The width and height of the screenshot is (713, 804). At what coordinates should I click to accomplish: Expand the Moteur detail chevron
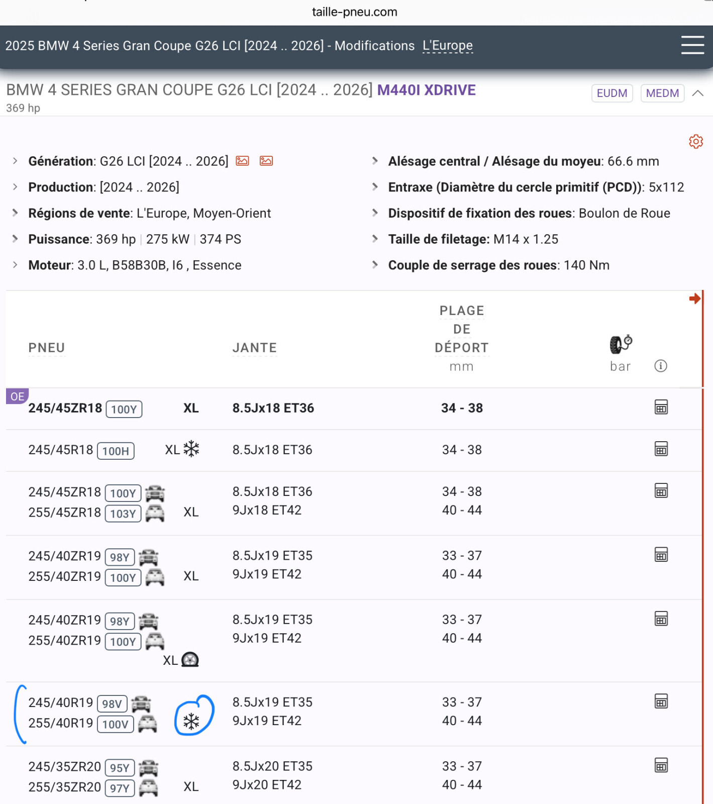coord(15,265)
